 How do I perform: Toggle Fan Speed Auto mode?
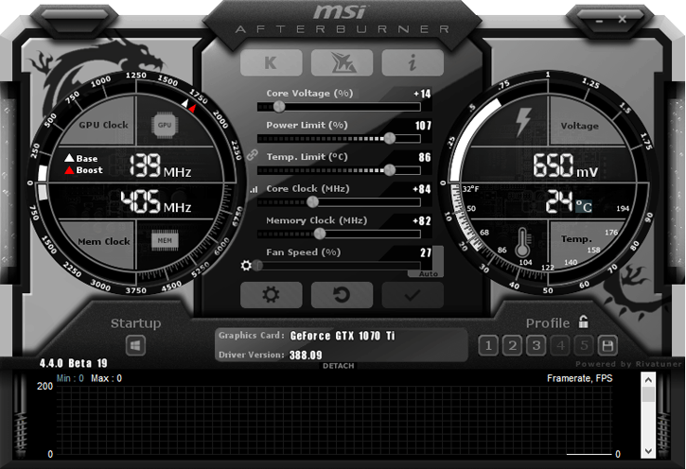click(429, 273)
